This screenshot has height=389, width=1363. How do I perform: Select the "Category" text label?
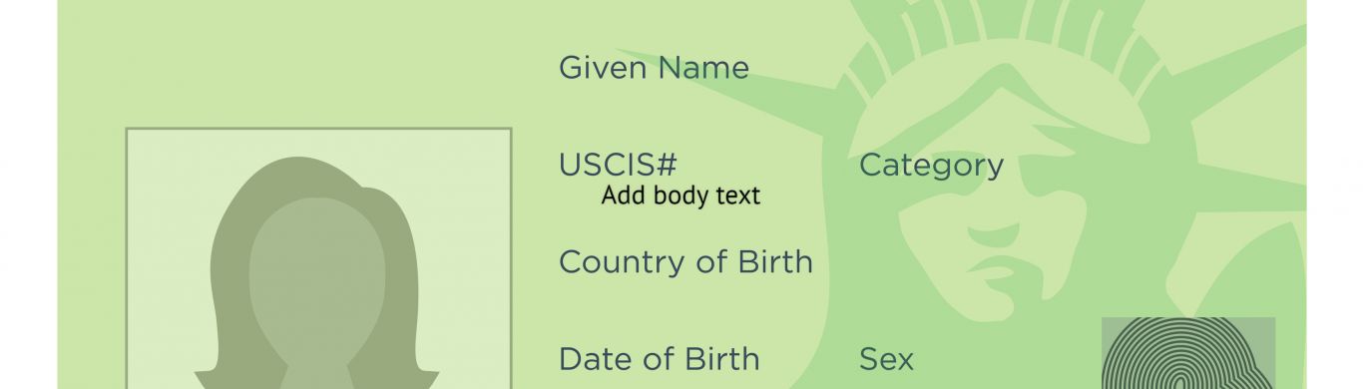coord(931,166)
